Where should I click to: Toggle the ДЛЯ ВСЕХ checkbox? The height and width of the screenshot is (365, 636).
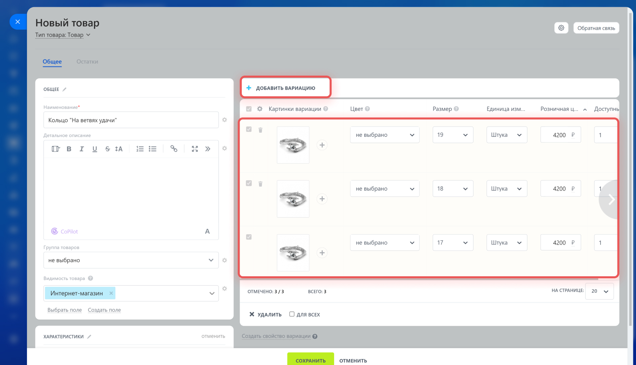[292, 314]
